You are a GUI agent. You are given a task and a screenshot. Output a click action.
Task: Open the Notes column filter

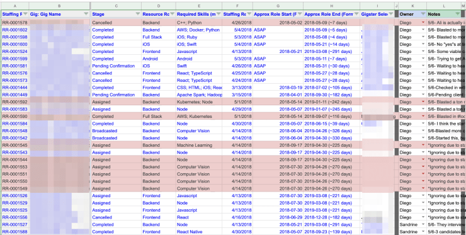pos(457,14)
